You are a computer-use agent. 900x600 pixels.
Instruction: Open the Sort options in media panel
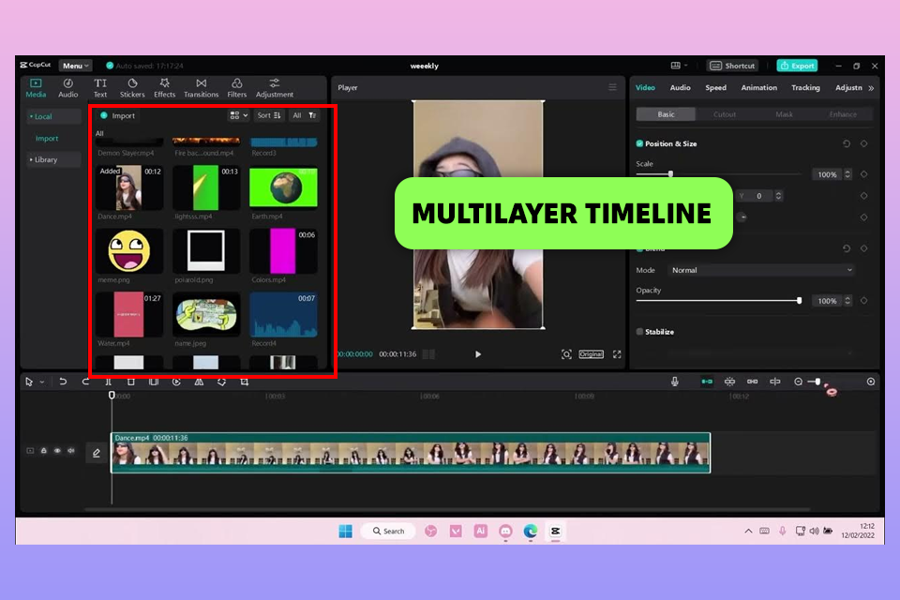tap(269, 115)
